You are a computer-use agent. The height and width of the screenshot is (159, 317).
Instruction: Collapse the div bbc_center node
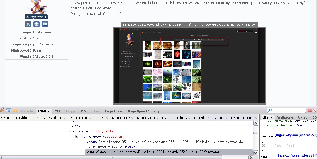click(x=70, y=131)
